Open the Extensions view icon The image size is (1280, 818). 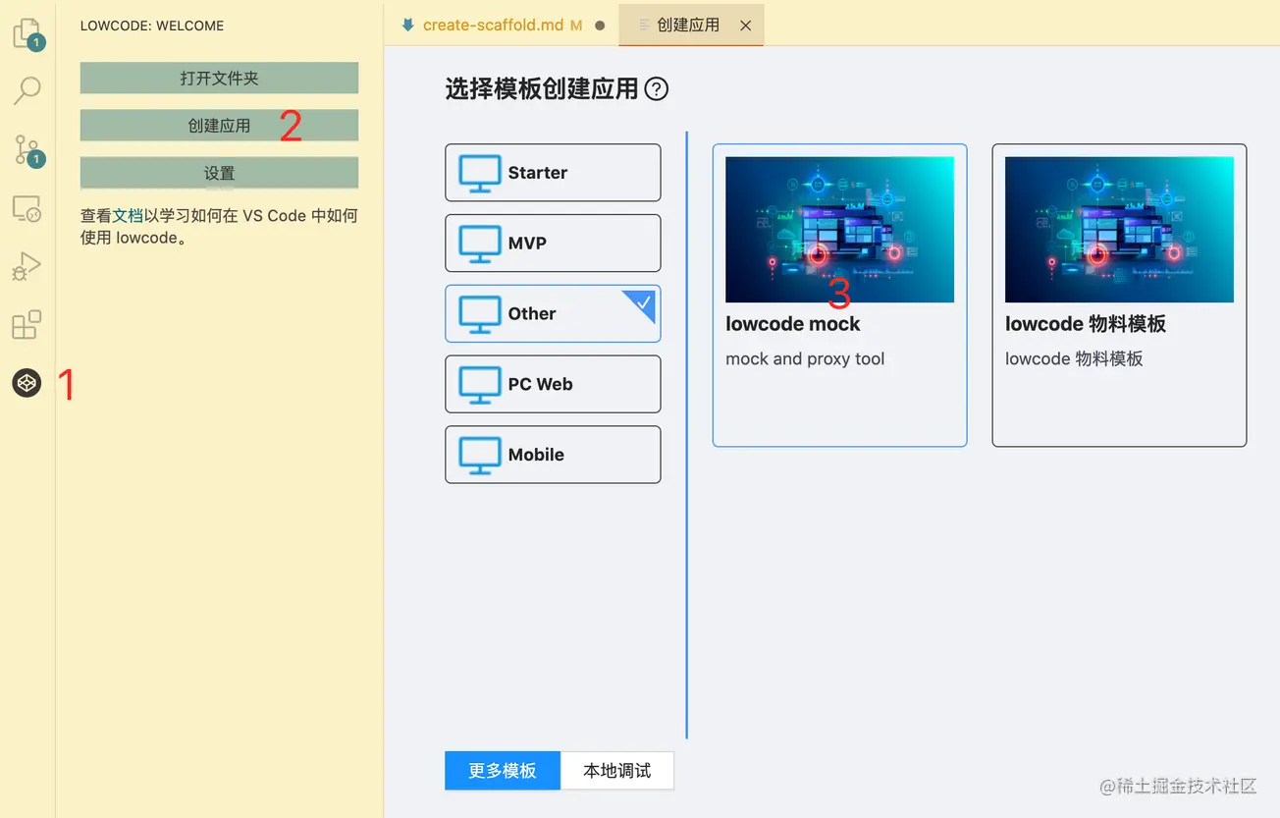[27, 325]
